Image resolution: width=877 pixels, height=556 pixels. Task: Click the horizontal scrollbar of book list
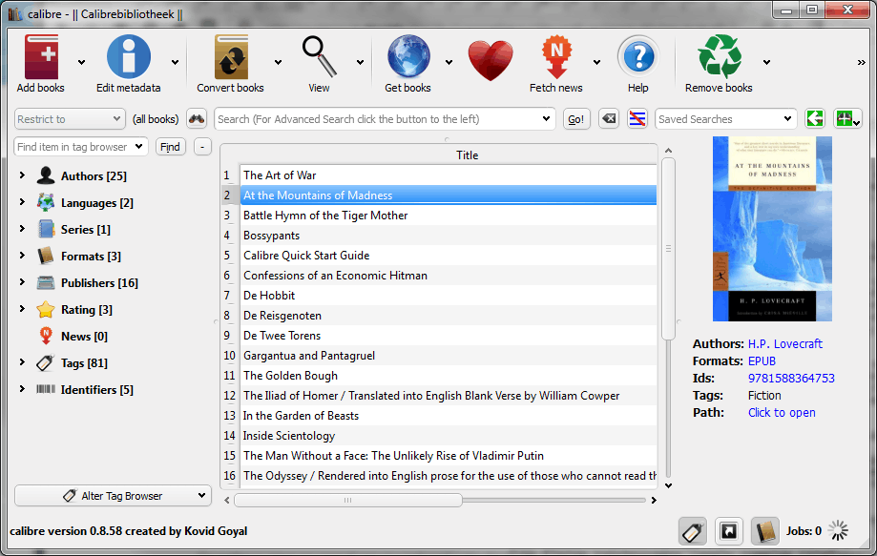coord(348,500)
